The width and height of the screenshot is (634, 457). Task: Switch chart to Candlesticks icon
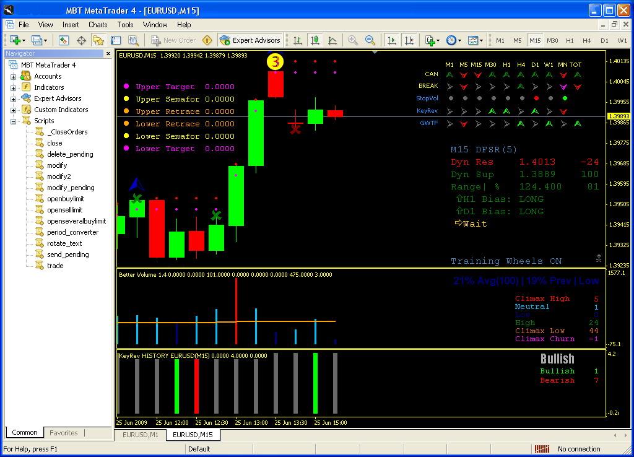[x=315, y=40]
